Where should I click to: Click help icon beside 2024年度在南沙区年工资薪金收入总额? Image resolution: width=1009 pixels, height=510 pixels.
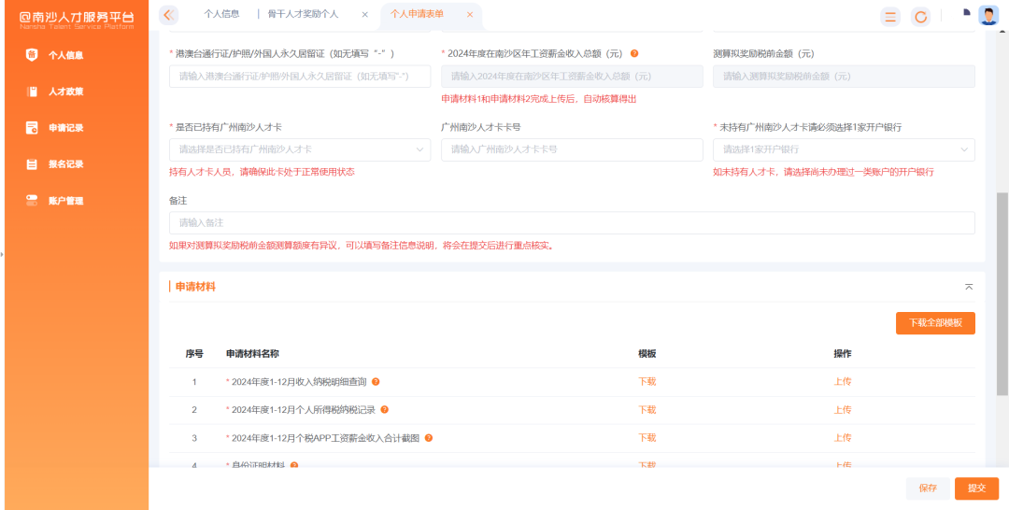(634, 54)
